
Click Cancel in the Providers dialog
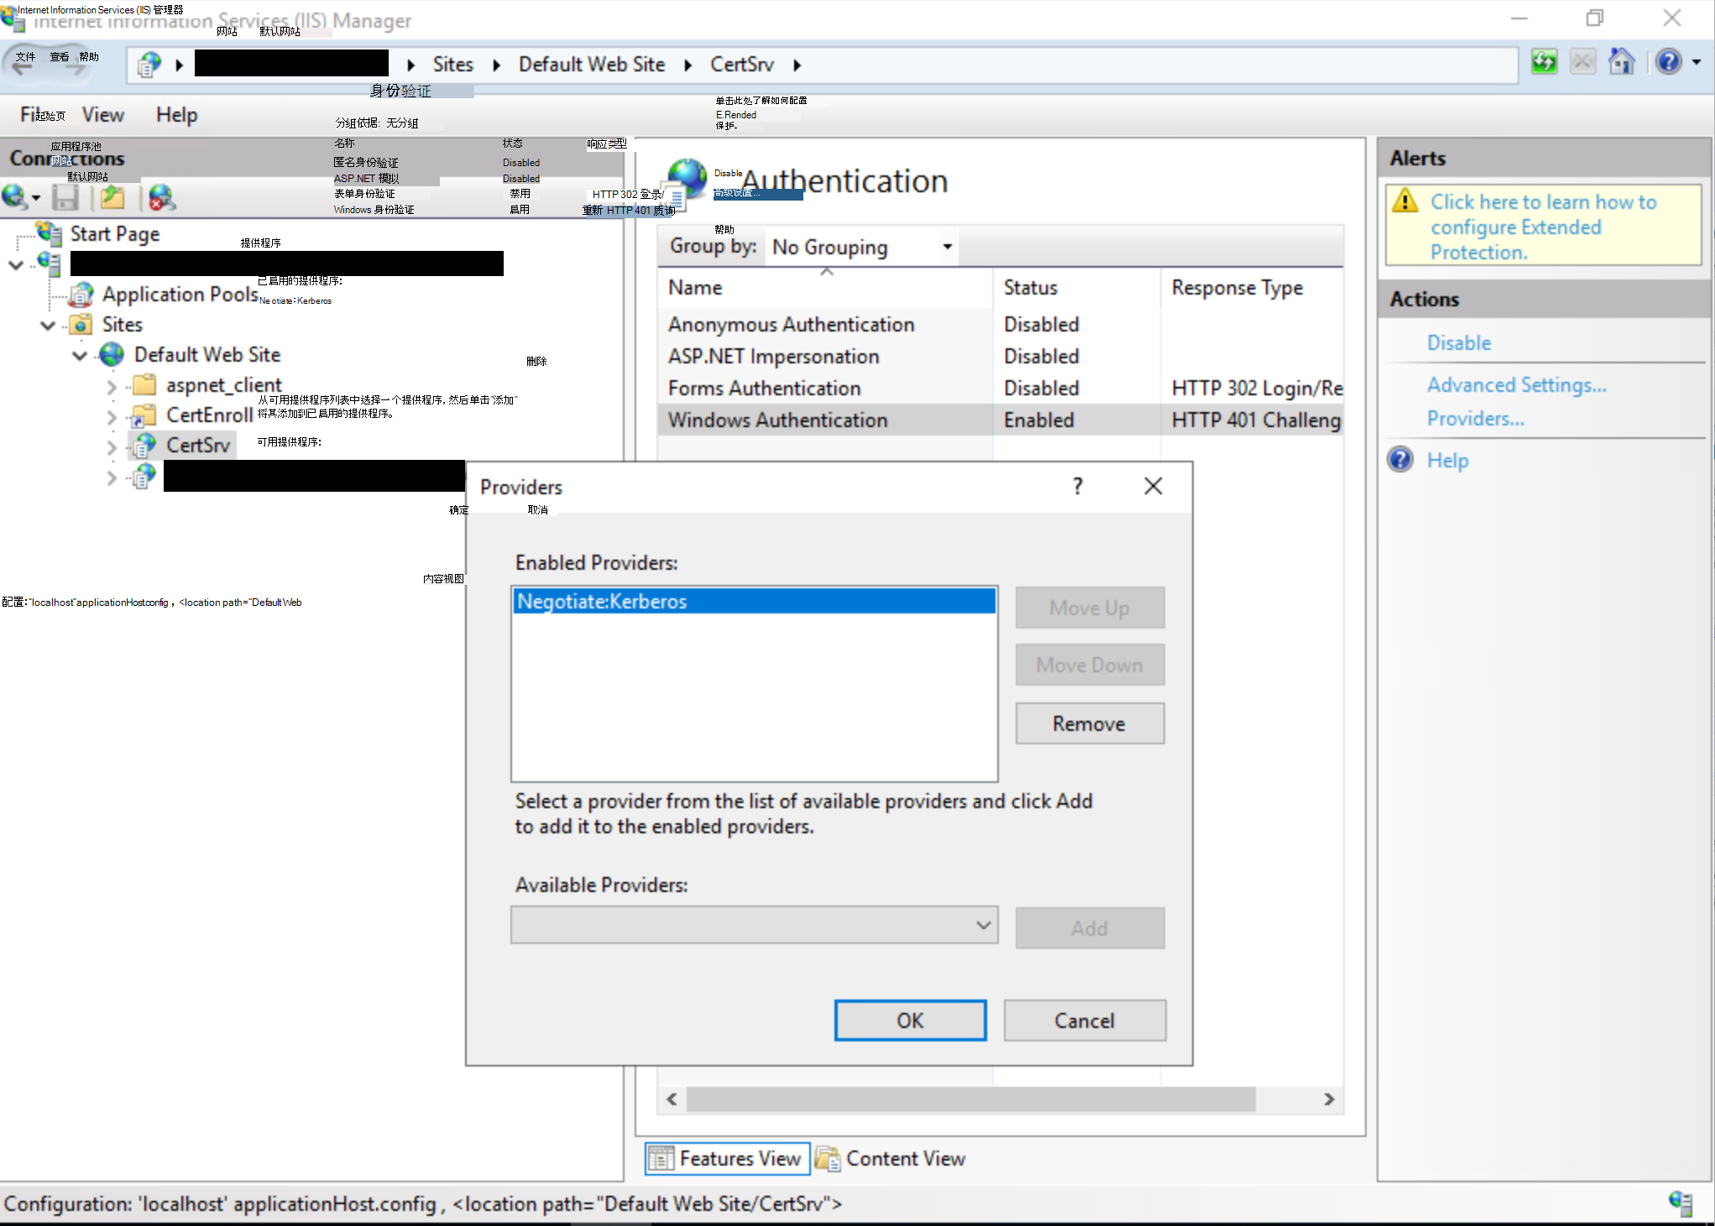1085,1020
